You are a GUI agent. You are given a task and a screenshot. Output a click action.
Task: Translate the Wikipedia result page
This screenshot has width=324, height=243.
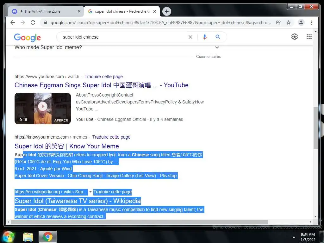pyautogui.click(x=112, y=192)
